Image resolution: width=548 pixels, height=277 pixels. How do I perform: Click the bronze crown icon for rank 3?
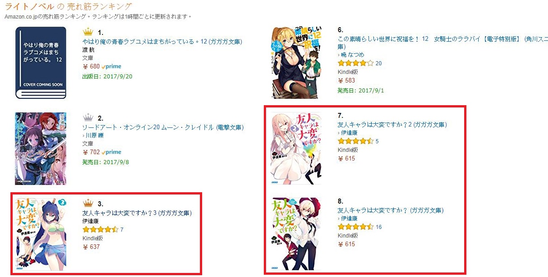[x=87, y=203]
